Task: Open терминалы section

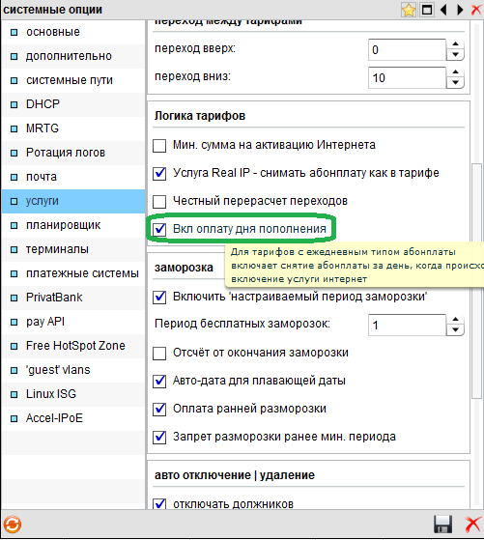Action: coord(73,249)
